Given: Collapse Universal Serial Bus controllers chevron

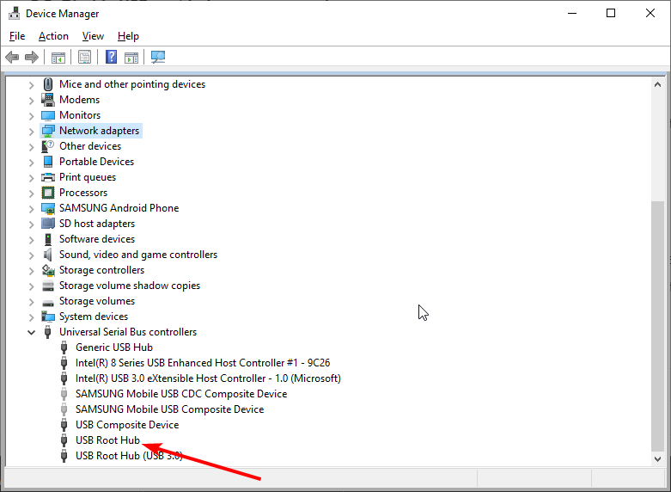Looking at the screenshot, I should tap(31, 332).
